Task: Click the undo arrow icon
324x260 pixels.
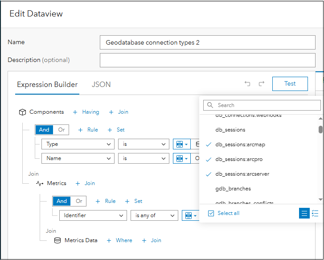Action: click(x=247, y=83)
